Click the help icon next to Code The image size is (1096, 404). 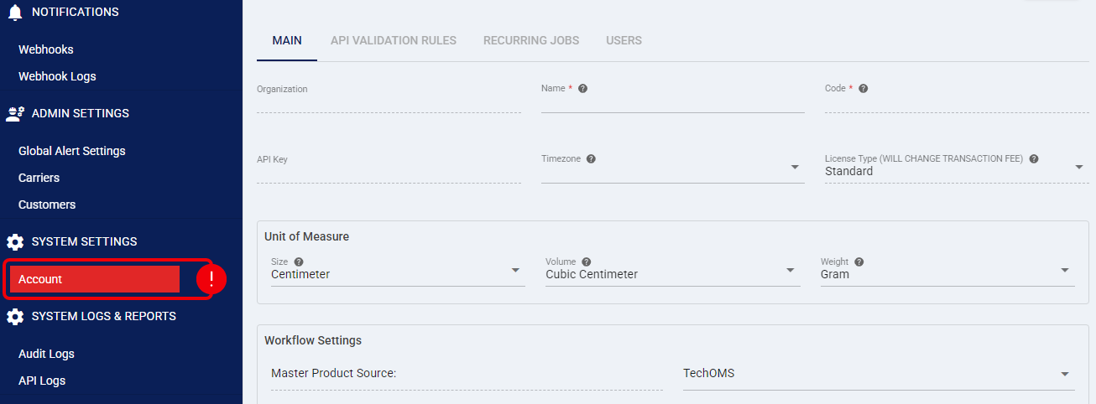pyautogui.click(x=863, y=89)
